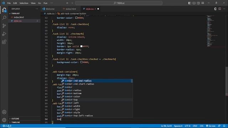The height and width of the screenshot is (128, 228).
Task: Go forward with the right arrow
Action: pyautogui.click(x=72, y=3)
